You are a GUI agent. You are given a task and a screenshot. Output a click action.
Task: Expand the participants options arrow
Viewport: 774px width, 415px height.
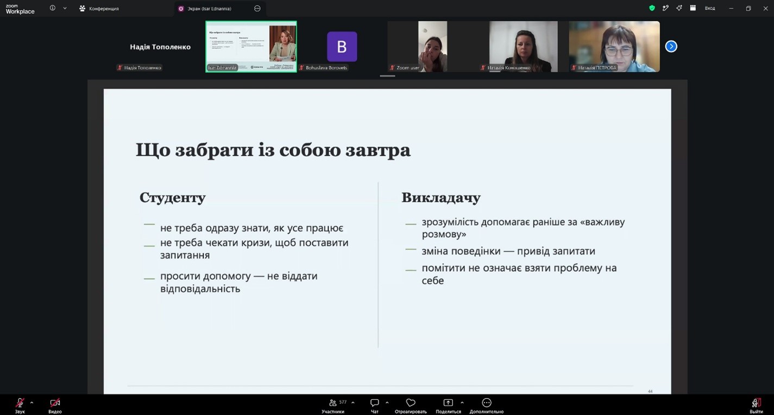(x=353, y=403)
